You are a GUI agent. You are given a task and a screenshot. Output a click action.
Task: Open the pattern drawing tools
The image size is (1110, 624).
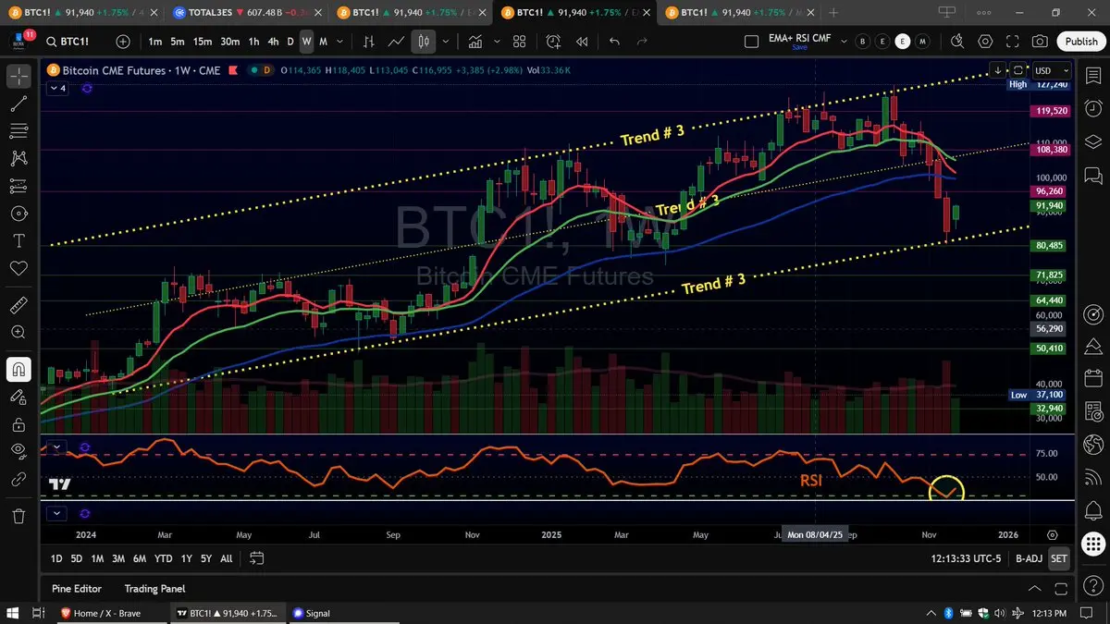click(18, 159)
